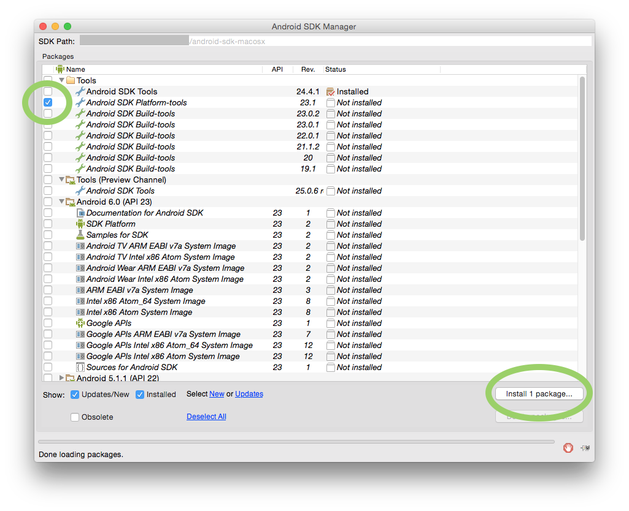This screenshot has height=511, width=629.
Task: Click the Installed status icon for SDK Tools
Action: pos(331,92)
